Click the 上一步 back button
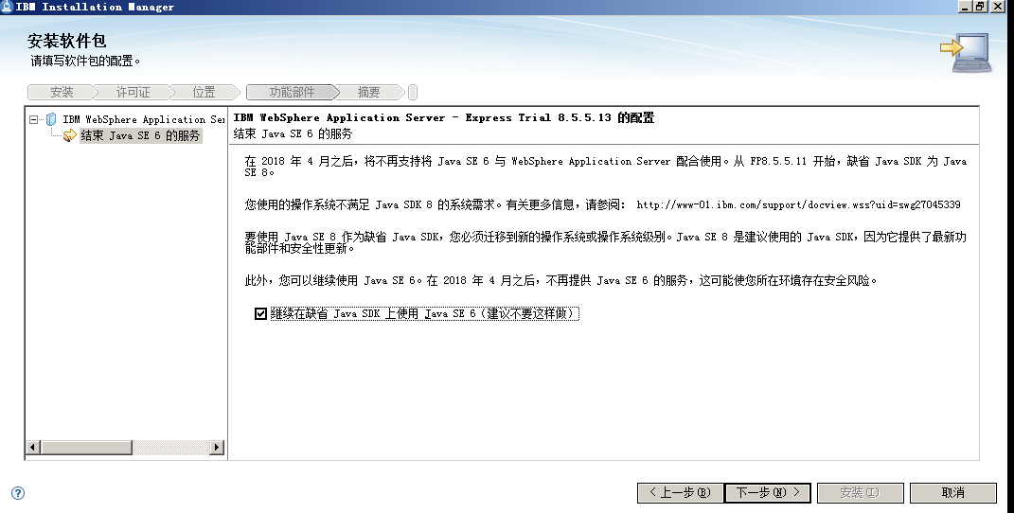Image resolution: width=1014 pixels, height=513 pixels. click(x=681, y=493)
